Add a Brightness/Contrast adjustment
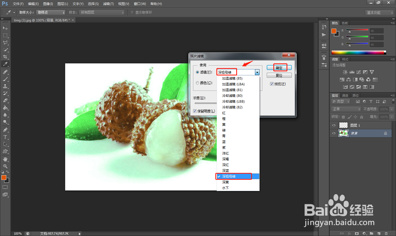 345,72
